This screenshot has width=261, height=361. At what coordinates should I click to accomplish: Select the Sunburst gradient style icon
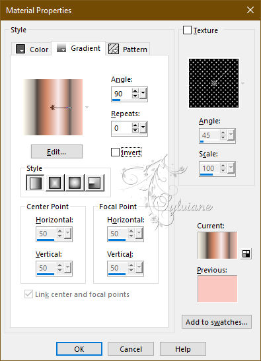75,183
